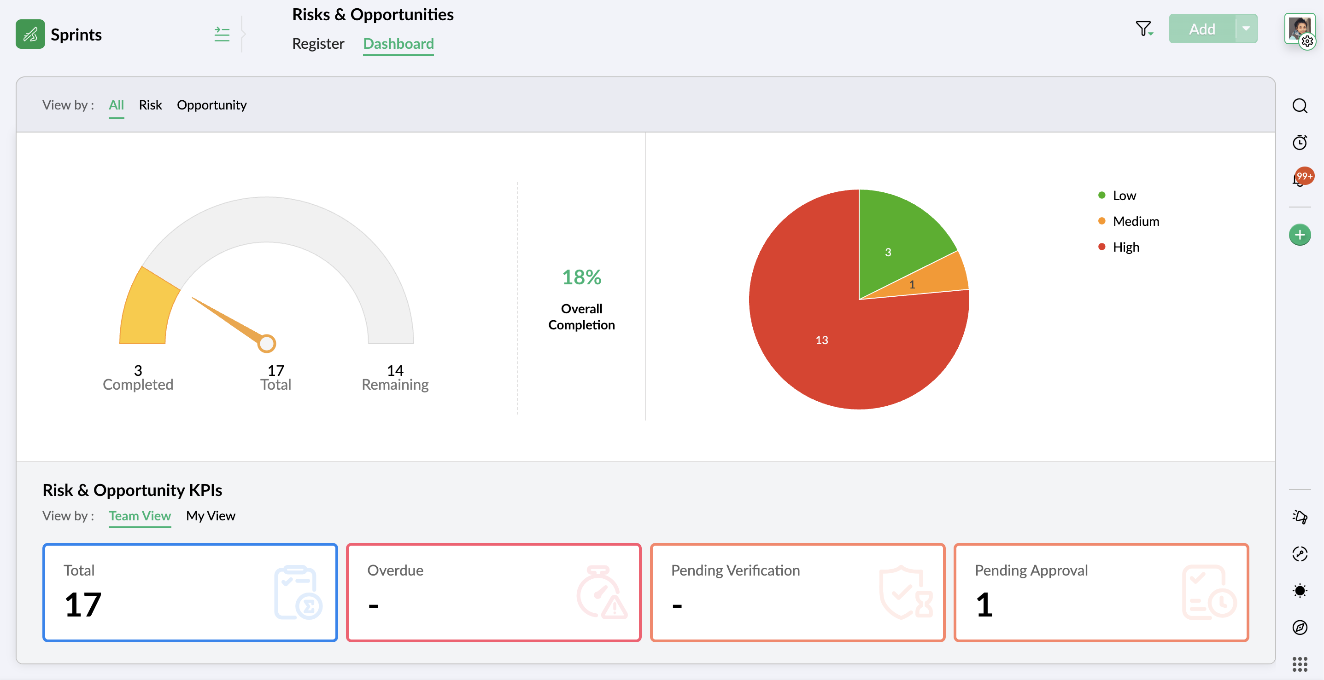The height and width of the screenshot is (680, 1324).
Task: Switch to the Register tab
Action: coord(317,44)
